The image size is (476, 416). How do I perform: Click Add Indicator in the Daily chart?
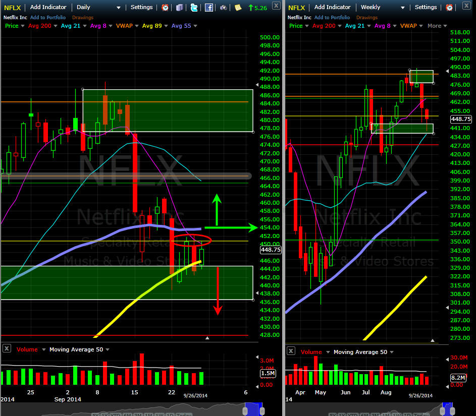pyautogui.click(x=48, y=7)
